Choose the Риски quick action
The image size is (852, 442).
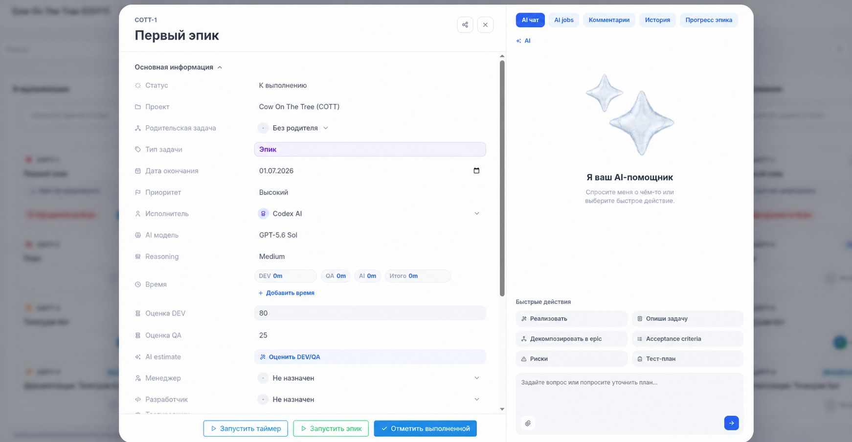[x=571, y=359]
